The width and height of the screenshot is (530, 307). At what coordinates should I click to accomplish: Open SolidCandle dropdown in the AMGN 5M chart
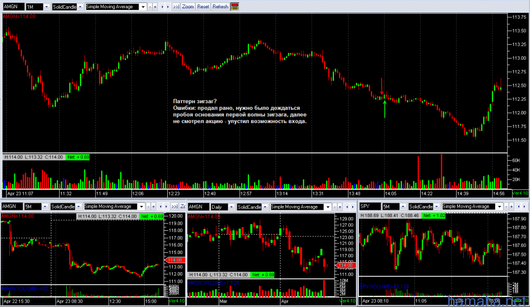tap(78, 207)
